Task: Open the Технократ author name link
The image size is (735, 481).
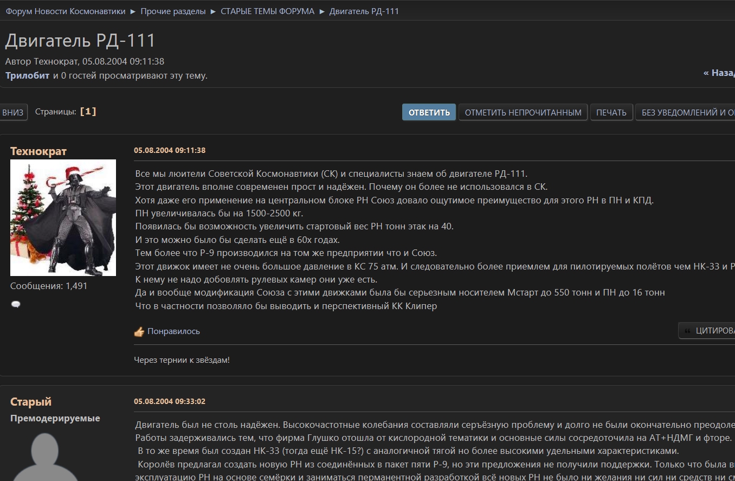Action: coord(38,151)
